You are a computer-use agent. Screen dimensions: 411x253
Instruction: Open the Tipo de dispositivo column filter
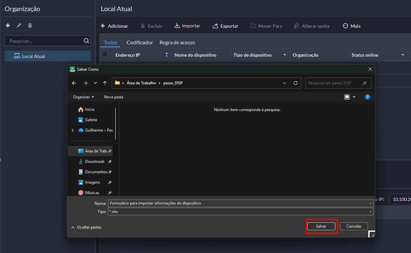(284, 55)
